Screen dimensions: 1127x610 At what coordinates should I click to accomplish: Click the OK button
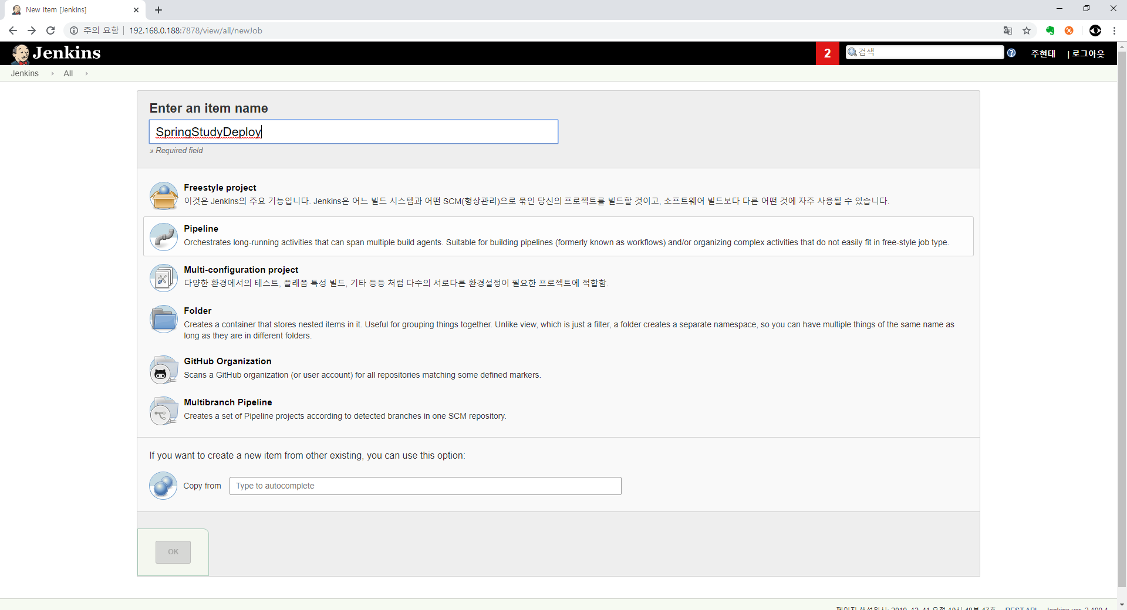point(173,552)
